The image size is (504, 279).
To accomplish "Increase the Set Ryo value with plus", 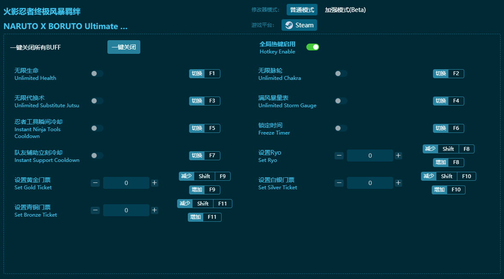I will (x=398, y=156).
